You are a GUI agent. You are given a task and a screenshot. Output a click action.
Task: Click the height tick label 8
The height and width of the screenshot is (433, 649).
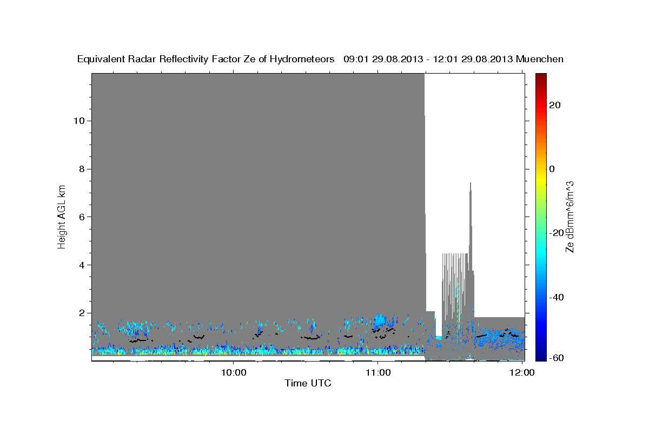tap(82, 168)
